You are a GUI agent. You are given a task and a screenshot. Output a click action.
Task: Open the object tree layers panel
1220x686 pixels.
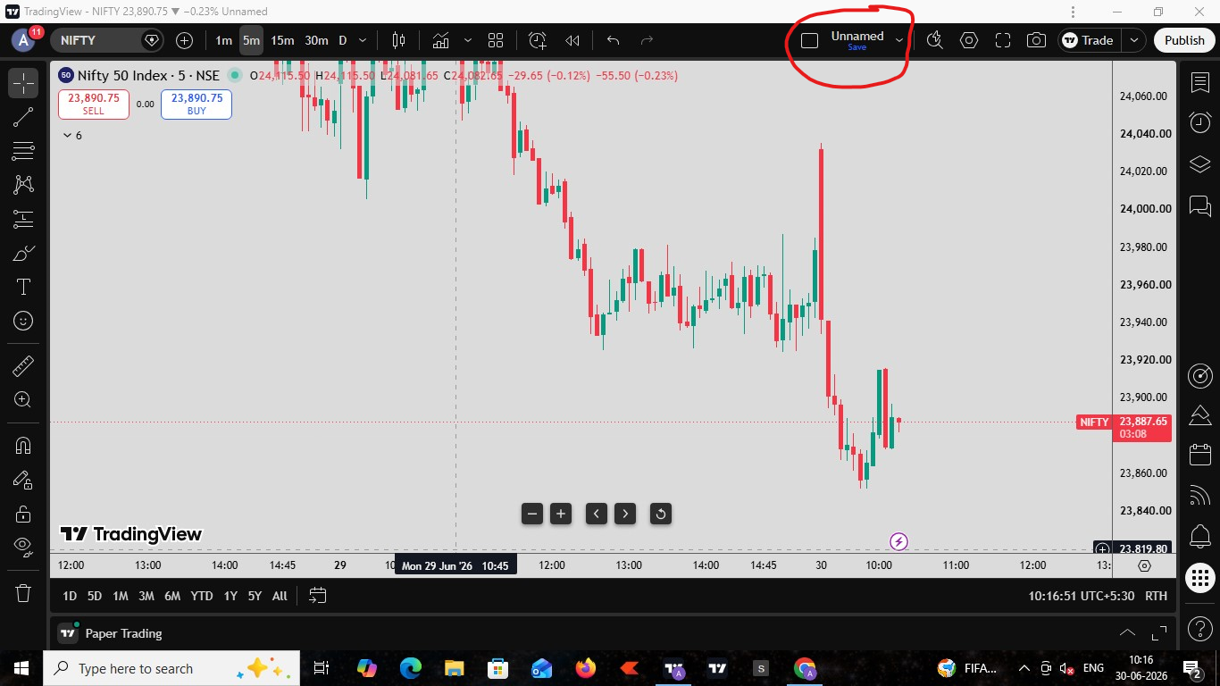[1199, 164]
